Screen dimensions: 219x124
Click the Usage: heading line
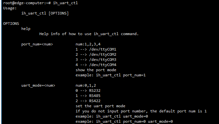10,8
